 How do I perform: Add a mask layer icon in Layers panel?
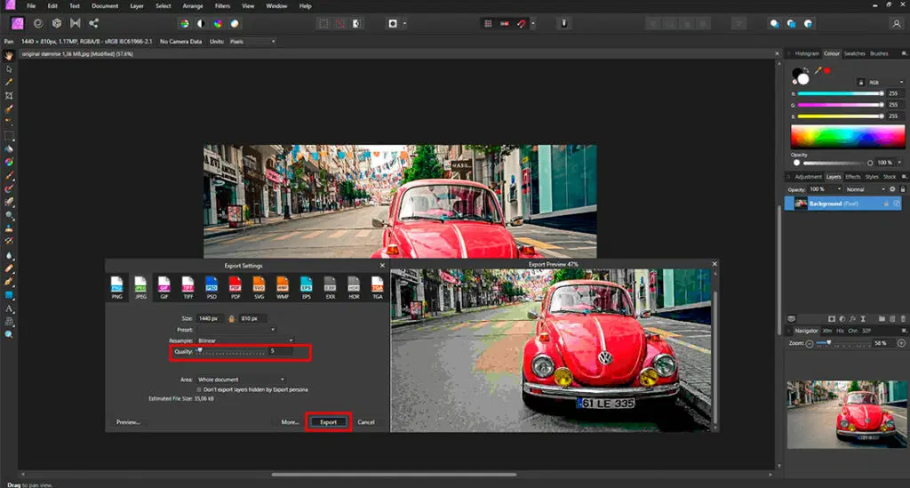point(832,318)
